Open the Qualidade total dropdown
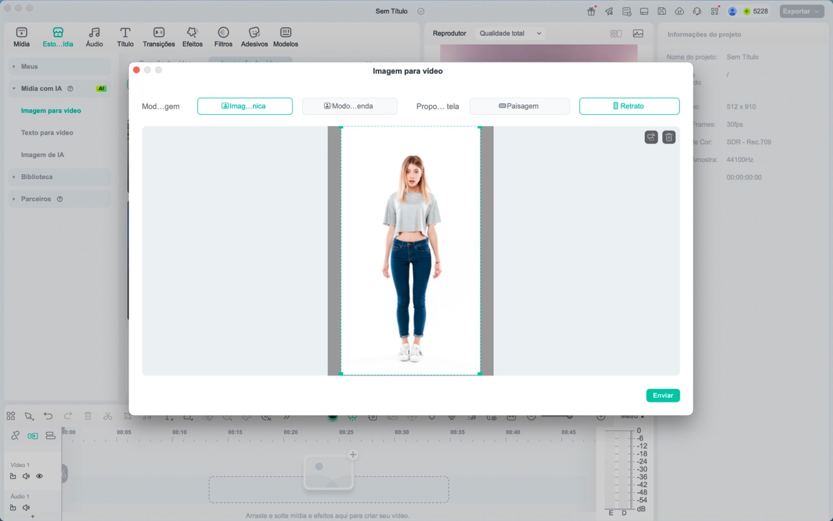The image size is (833, 521). pyautogui.click(x=510, y=33)
